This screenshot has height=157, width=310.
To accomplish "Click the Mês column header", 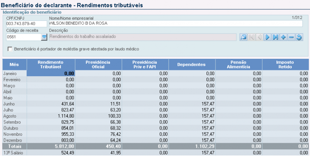I will coord(14,65).
